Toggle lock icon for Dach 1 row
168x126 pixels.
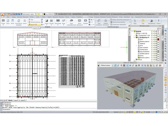(x=154, y=33)
